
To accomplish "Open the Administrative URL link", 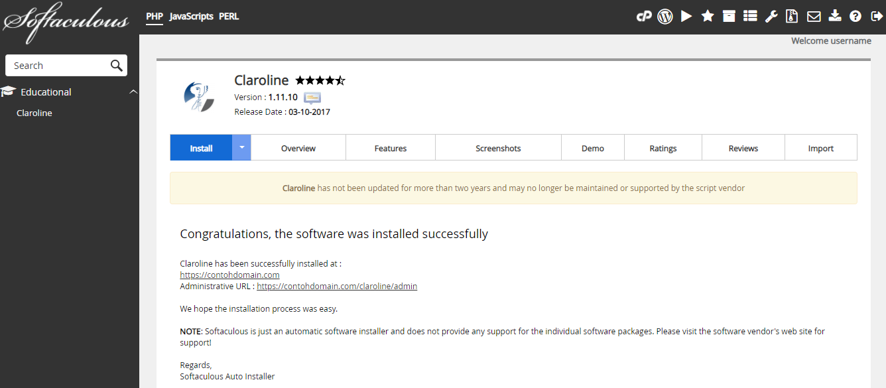I will pyautogui.click(x=337, y=287).
